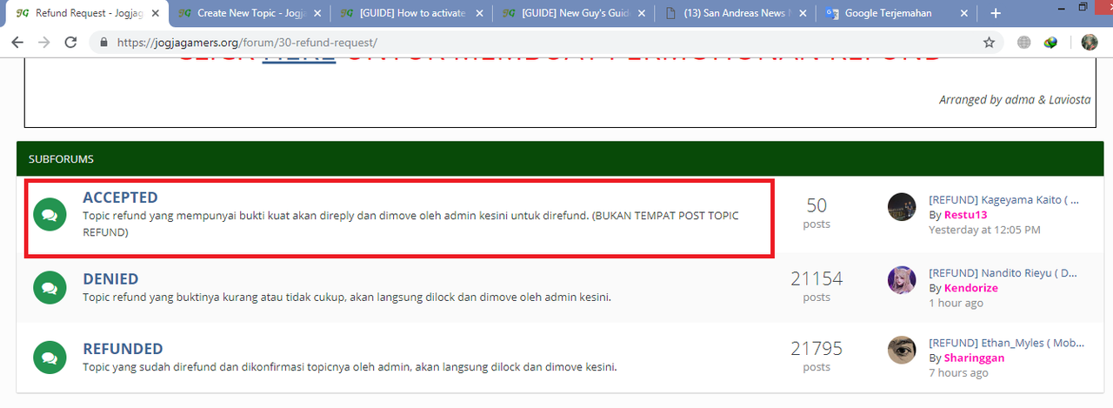This screenshot has height=408, width=1113.
Task: Open the colorful extension icon beside the globe
Action: pyautogui.click(x=1050, y=42)
